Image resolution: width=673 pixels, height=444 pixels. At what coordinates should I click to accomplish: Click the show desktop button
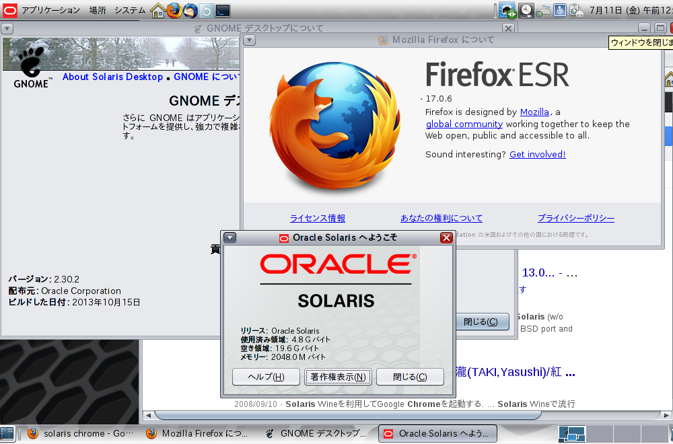(7, 434)
